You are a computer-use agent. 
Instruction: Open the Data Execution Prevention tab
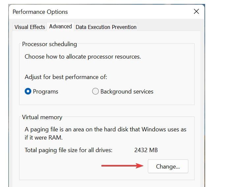106,27
